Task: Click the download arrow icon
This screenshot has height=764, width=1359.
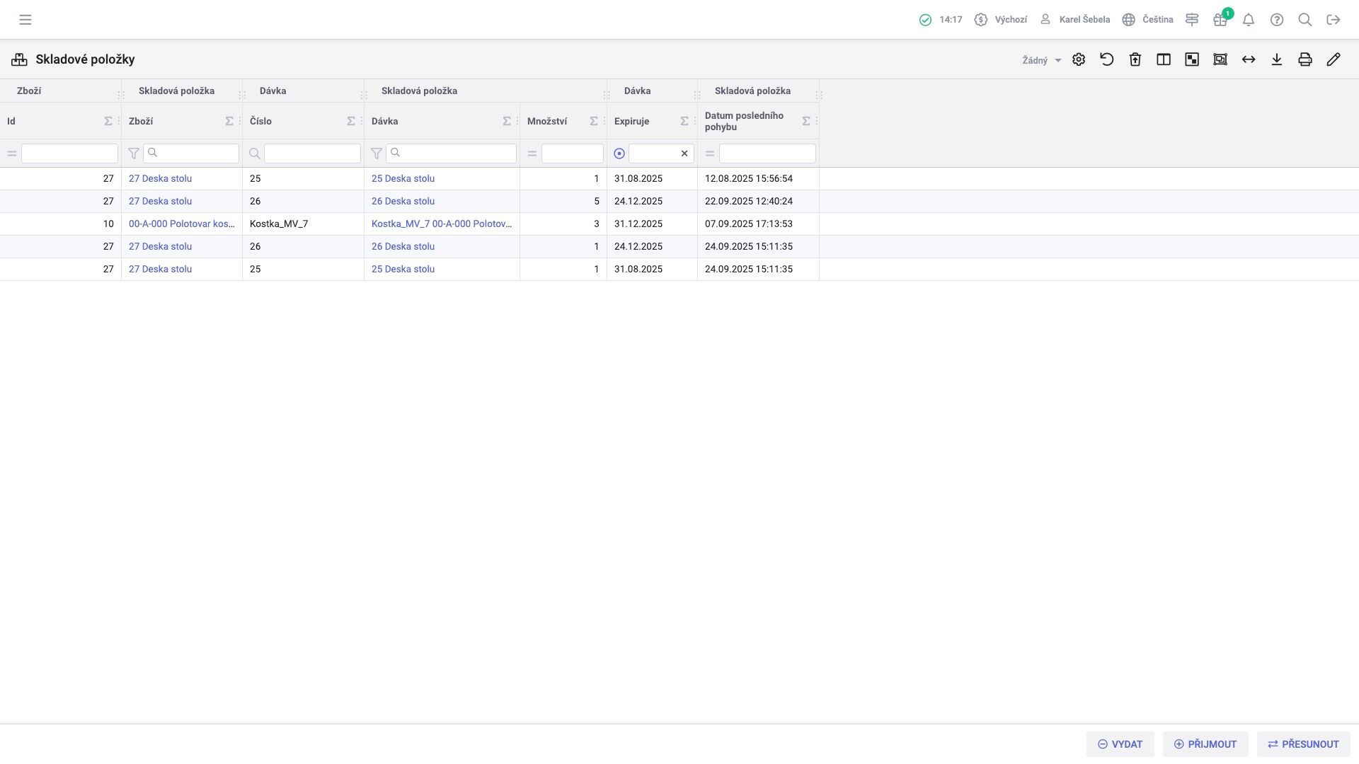Action: click(x=1276, y=59)
